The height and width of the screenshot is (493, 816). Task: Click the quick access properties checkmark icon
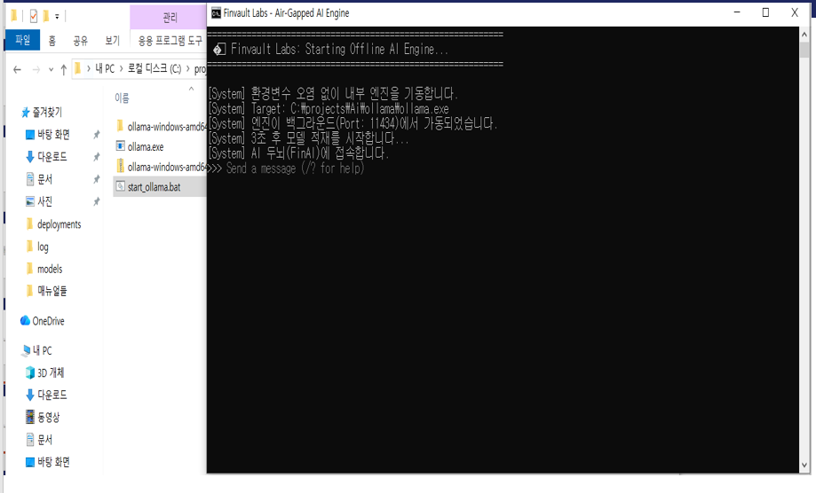[34, 17]
